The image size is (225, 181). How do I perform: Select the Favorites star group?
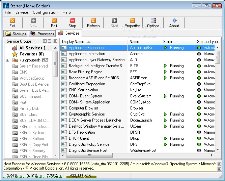31,54
